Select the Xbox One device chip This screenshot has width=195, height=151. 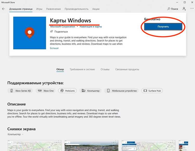46,91
